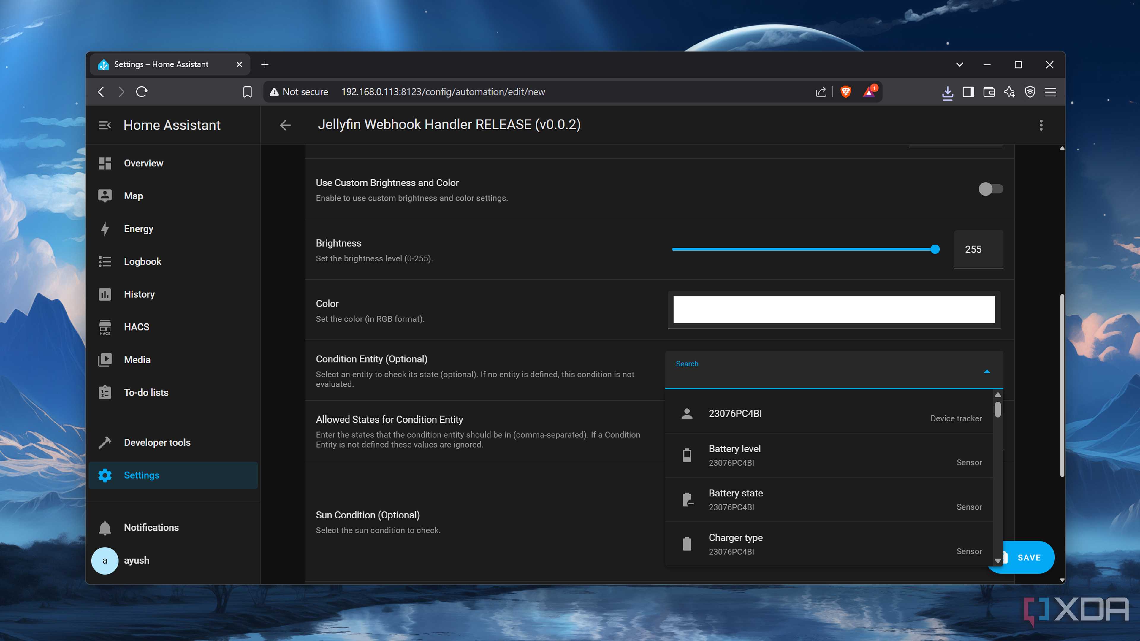The height and width of the screenshot is (641, 1140).
Task: Open the Energy page
Action: coord(173,229)
